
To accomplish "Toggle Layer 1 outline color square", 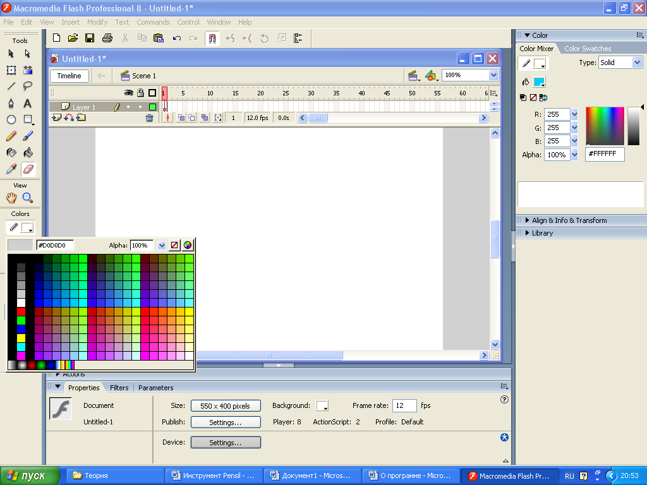I will (x=152, y=107).
